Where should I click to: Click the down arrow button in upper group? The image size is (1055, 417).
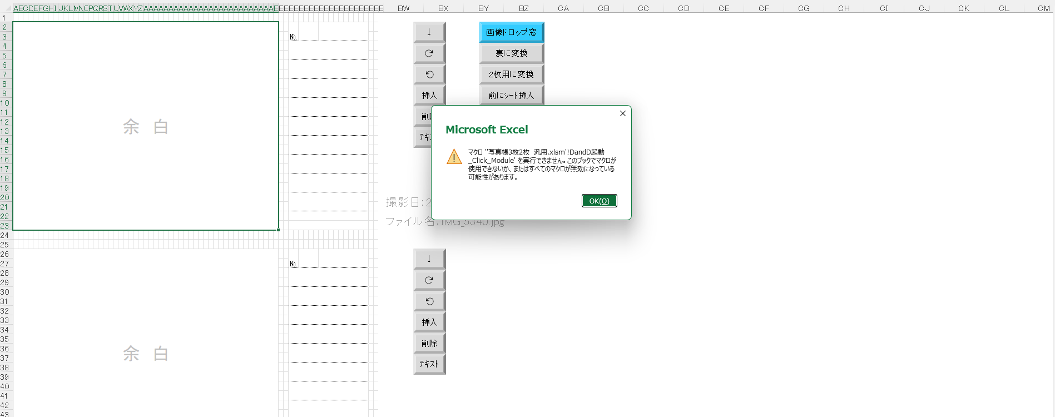(x=429, y=32)
